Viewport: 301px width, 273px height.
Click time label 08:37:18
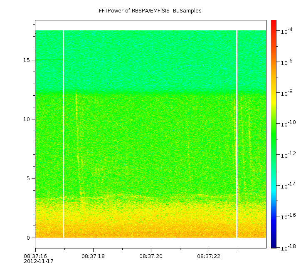click(x=93, y=256)
